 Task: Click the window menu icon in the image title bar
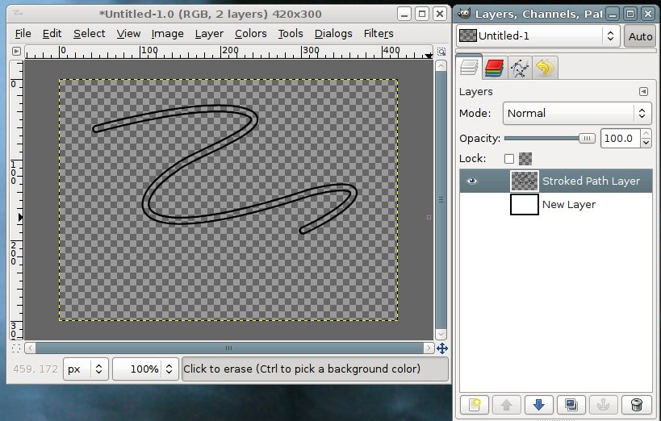click(17, 13)
